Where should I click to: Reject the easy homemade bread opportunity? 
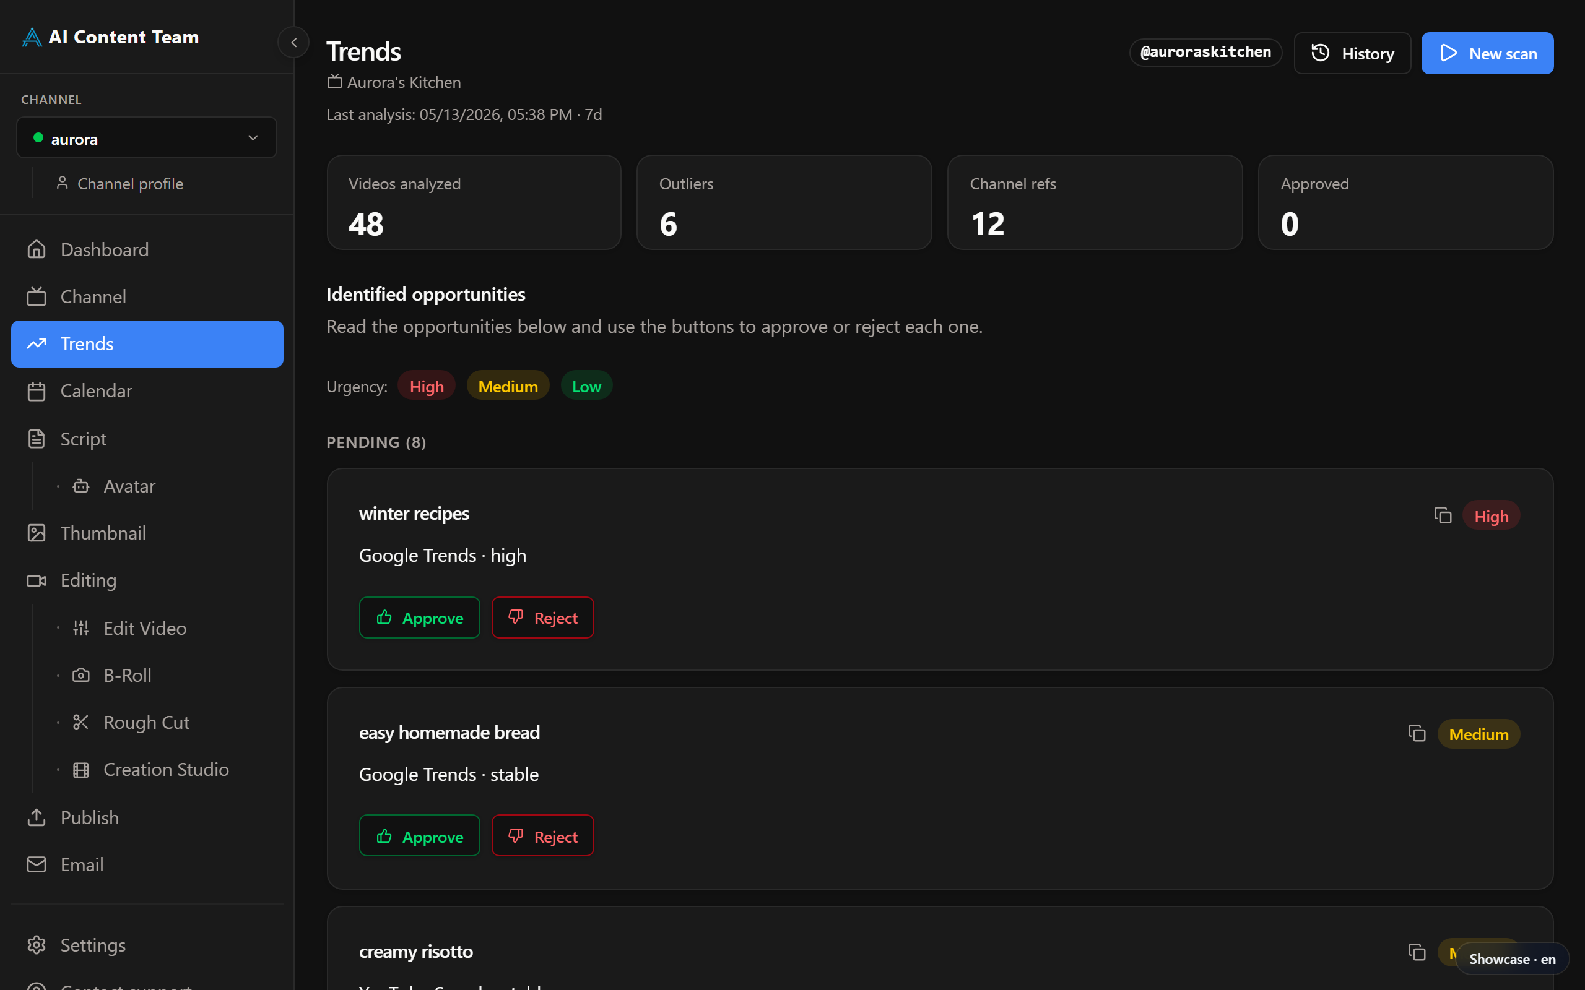pos(542,836)
